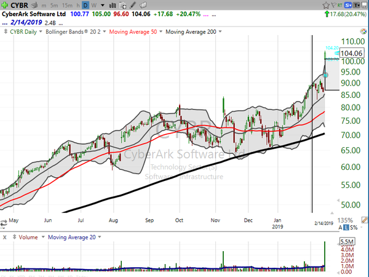Click the Moving Average 50 label
This screenshot has width=369, height=277.
click(133, 31)
